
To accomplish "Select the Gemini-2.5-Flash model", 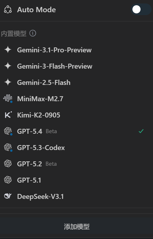I will [76, 83].
